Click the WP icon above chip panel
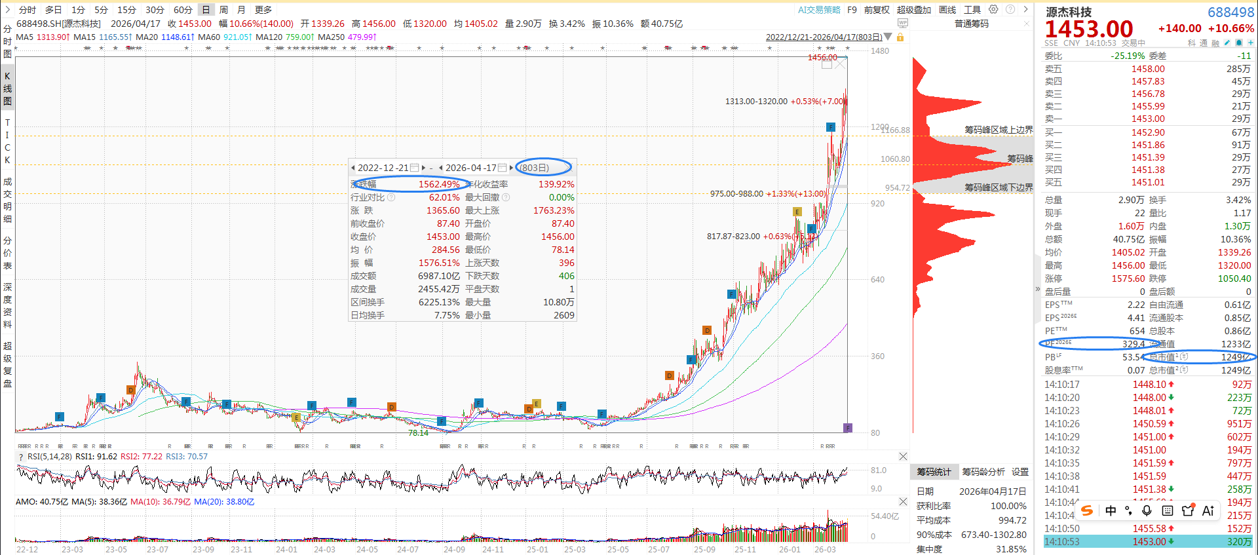This screenshot has height=555, width=1258. (x=903, y=24)
